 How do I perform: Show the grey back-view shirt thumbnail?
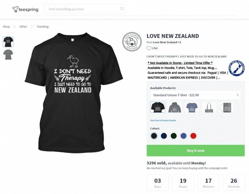click(x=8, y=55)
